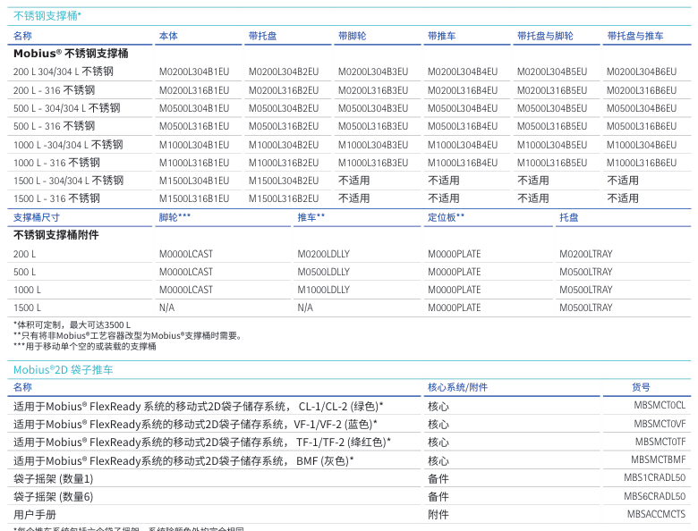Screen dimensions: 698x531
Task: Select the 核心系统/附件 column header
Action: 457,387
